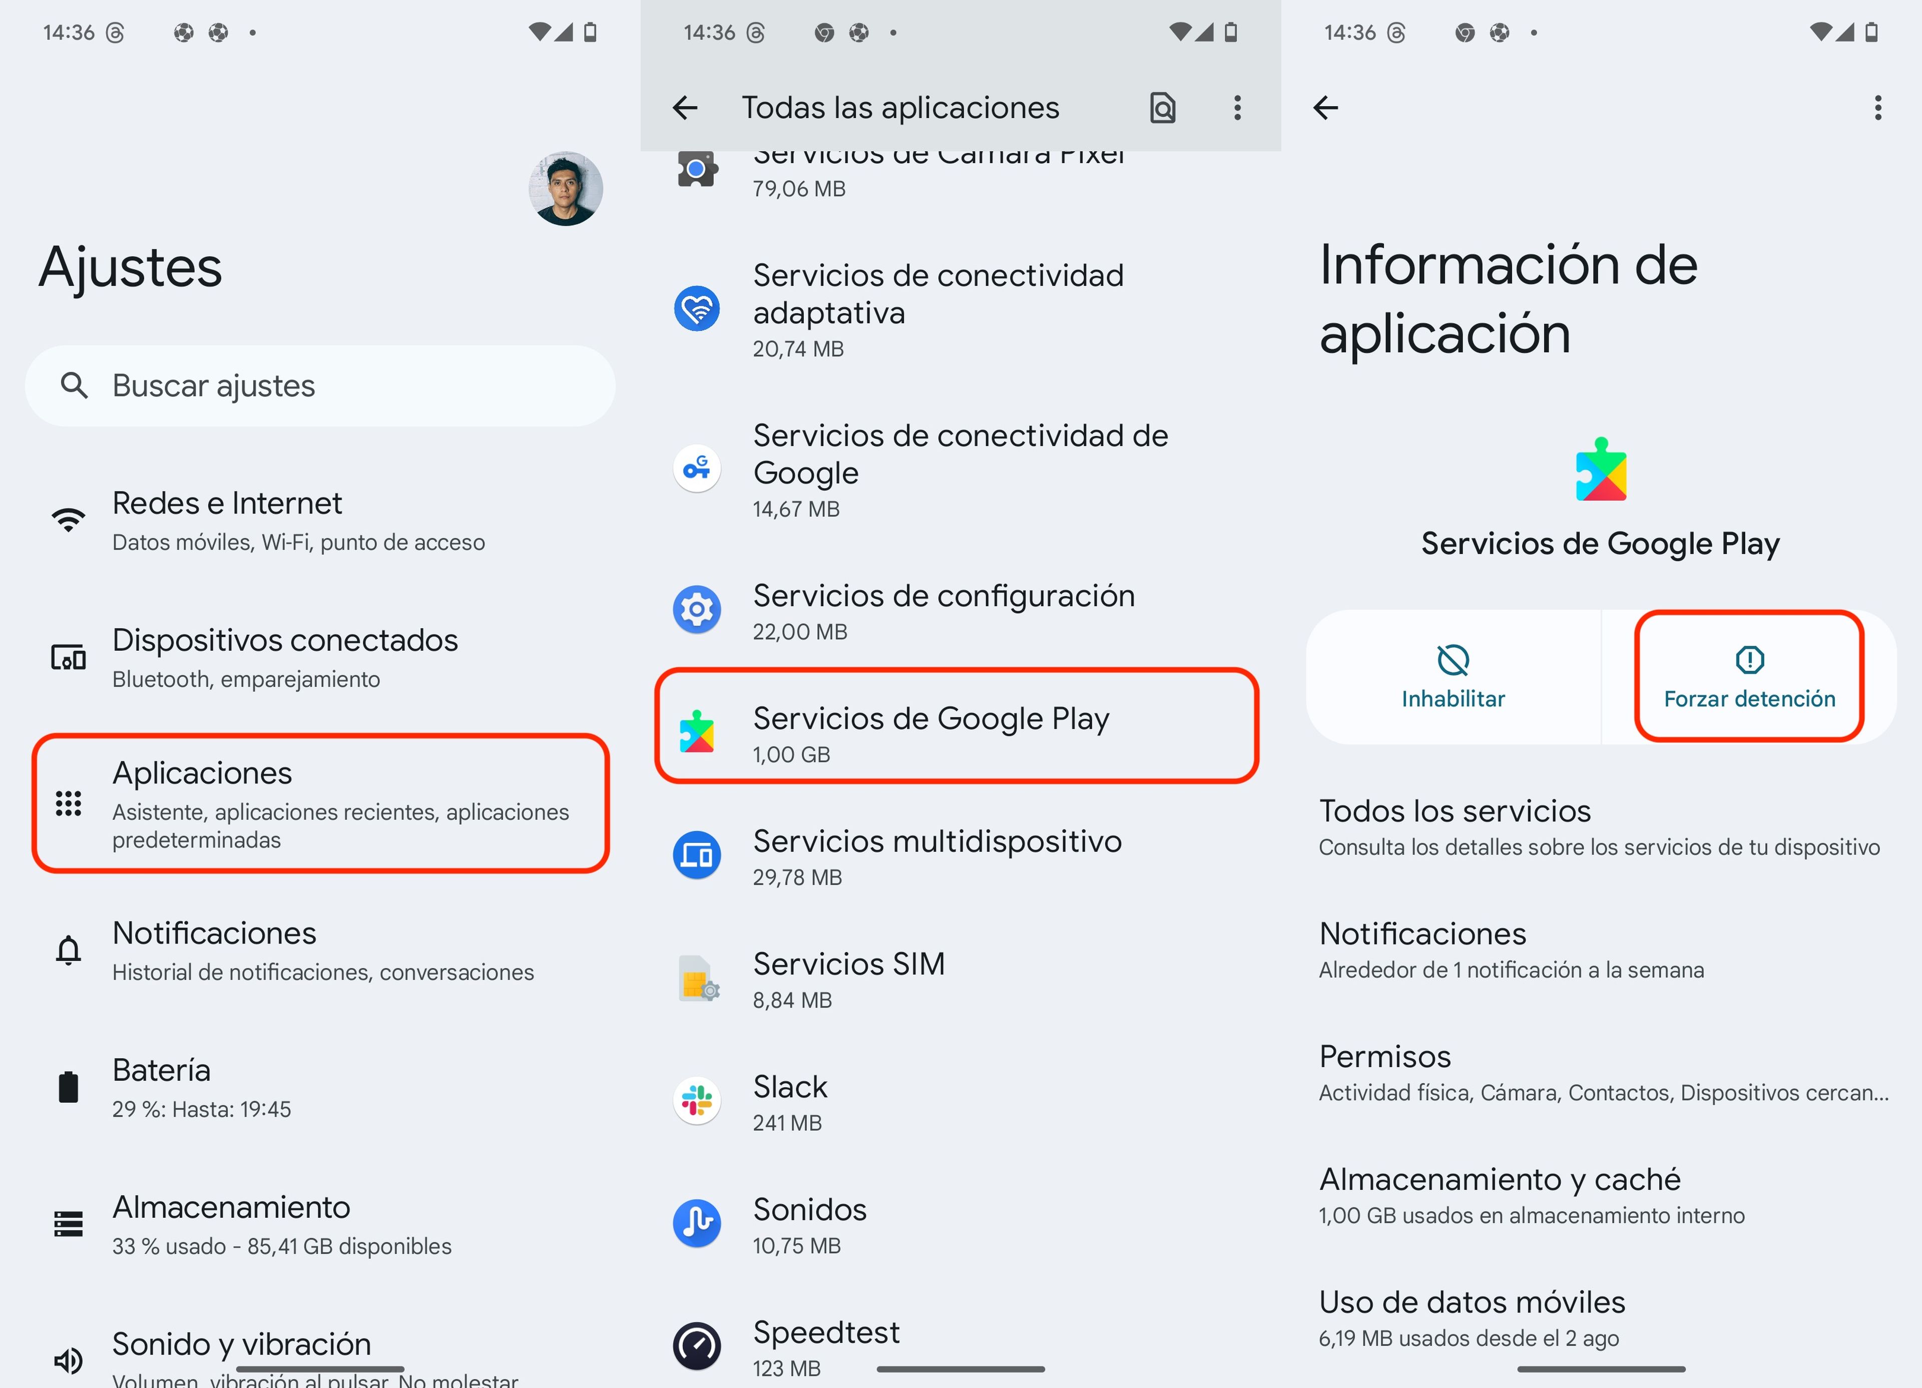Open Redes e Internet settings
1922x1388 pixels.
(x=320, y=520)
